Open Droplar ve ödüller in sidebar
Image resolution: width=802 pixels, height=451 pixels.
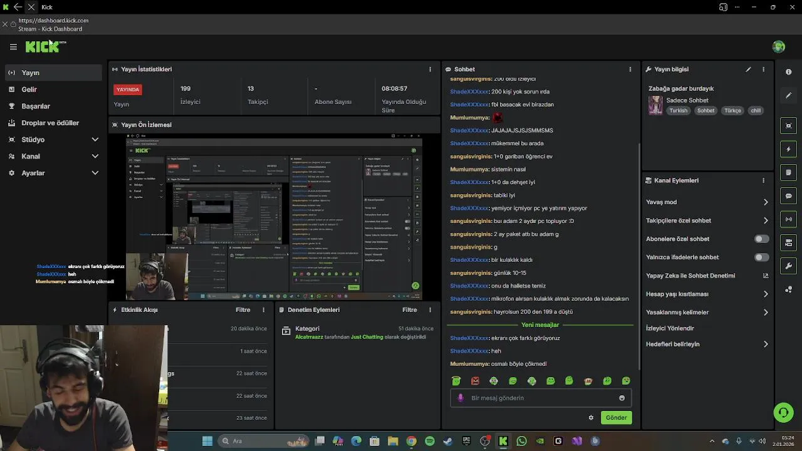[53, 123]
